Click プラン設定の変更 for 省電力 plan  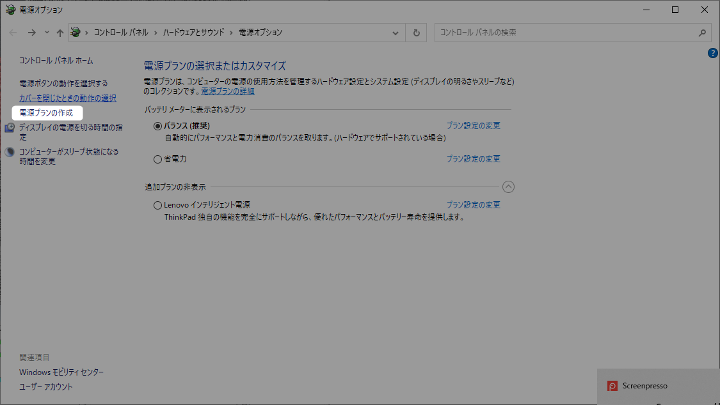pyautogui.click(x=473, y=159)
